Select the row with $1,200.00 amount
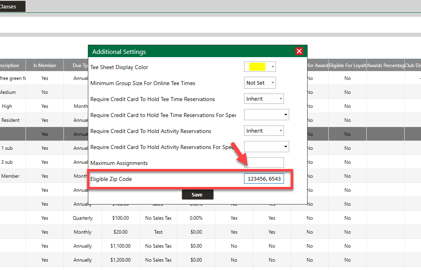The image size is (421, 270). [x=120, y=260]
